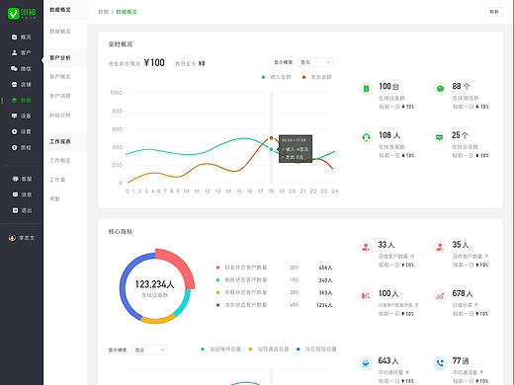
Task: Click the red user icon beside 33人
Action: (x=366, y=247)
